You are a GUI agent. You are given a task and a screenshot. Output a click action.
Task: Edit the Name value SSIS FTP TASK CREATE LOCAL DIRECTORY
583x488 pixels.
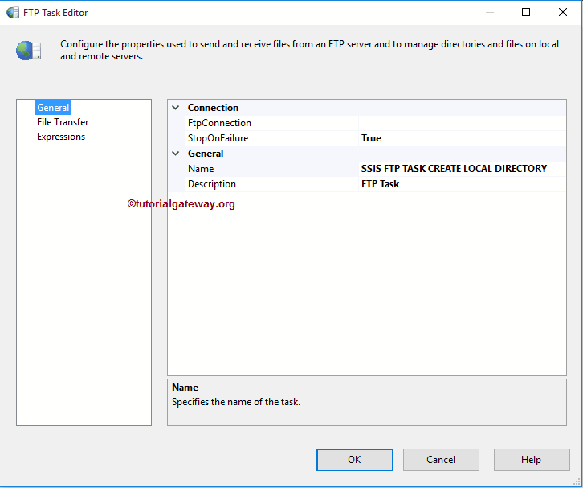click(463, 169)
